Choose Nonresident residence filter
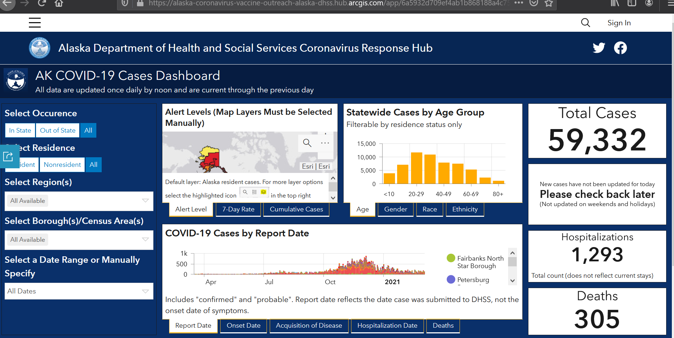Viewport: 674px width, 338px height. [62, 165]
